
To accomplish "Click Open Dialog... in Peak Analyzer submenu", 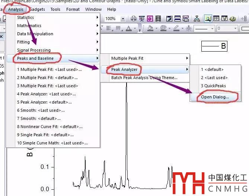I will click(216, 97).
